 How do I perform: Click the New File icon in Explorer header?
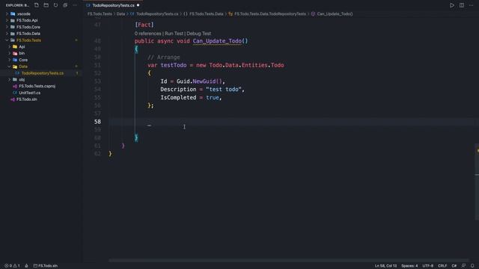(37, 5)
